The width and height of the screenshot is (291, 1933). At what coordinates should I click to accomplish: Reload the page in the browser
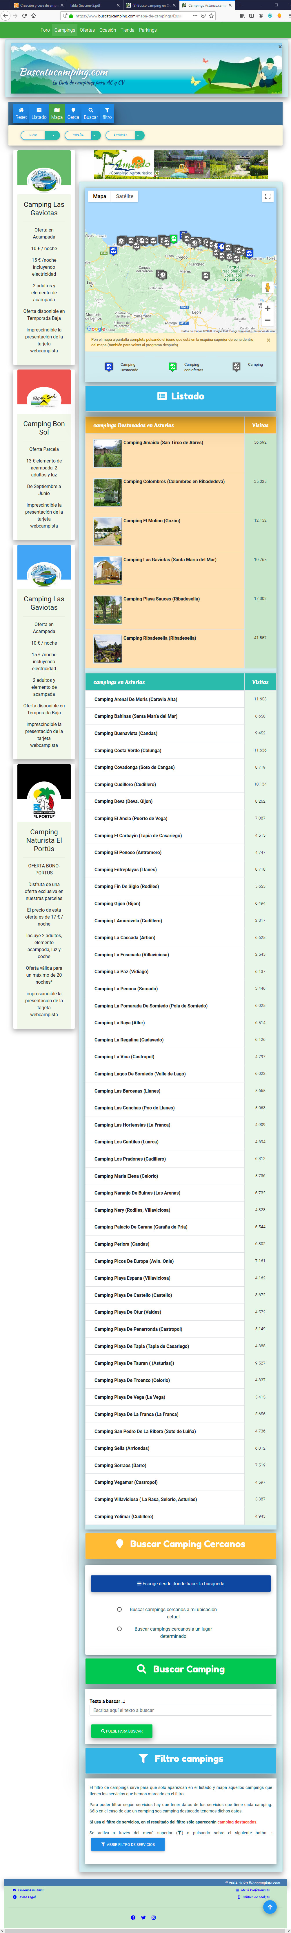click(x=24, y=15)
